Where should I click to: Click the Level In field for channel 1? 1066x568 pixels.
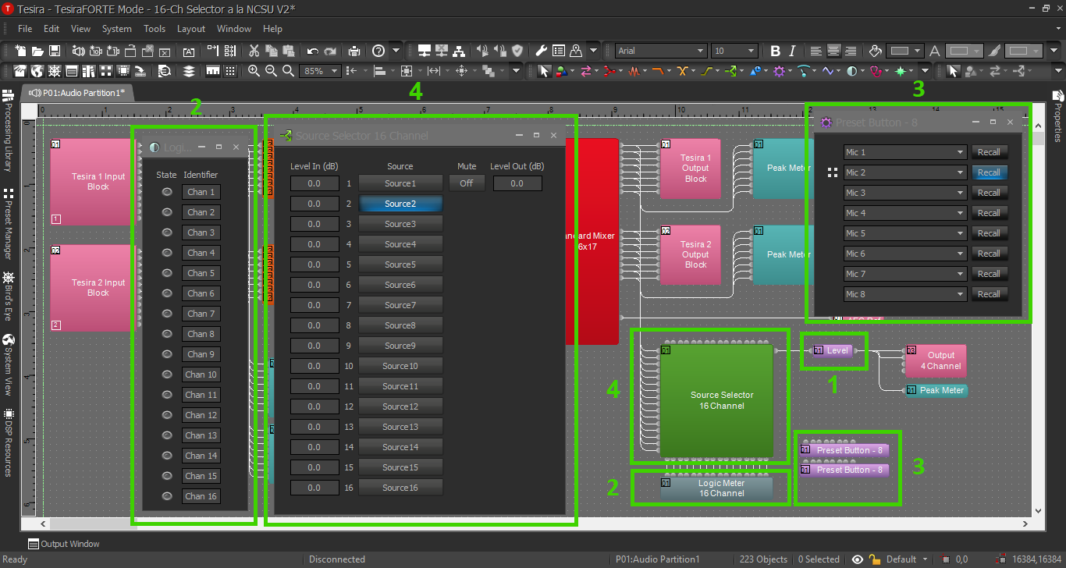tap(314, 183)
